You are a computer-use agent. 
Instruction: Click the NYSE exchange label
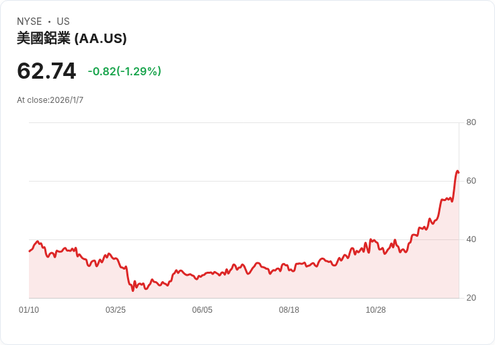pyautogui.click(x=29, y=22)
